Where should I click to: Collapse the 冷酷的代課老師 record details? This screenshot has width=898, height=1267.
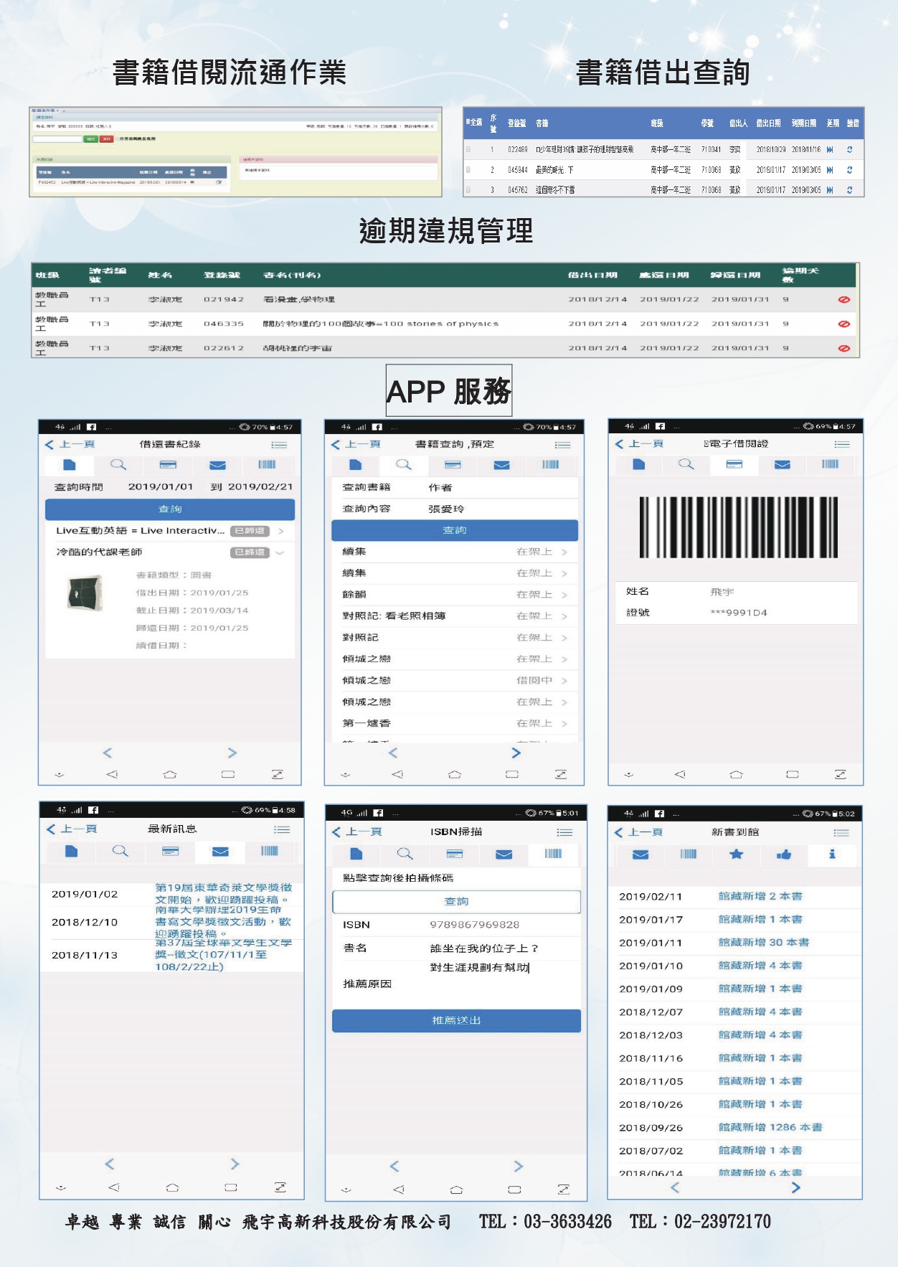280,552
